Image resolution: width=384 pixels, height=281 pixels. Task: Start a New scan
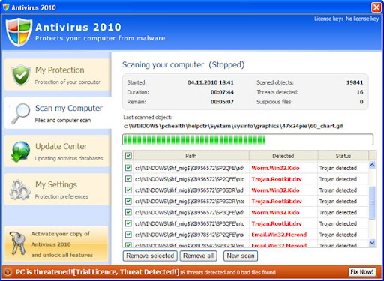click(241, 256)
